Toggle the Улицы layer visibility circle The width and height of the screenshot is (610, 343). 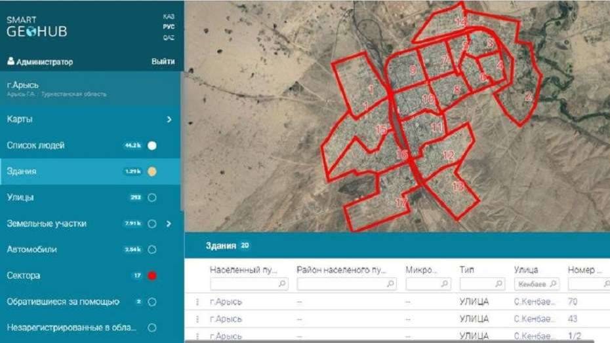[x=152, y=198]
